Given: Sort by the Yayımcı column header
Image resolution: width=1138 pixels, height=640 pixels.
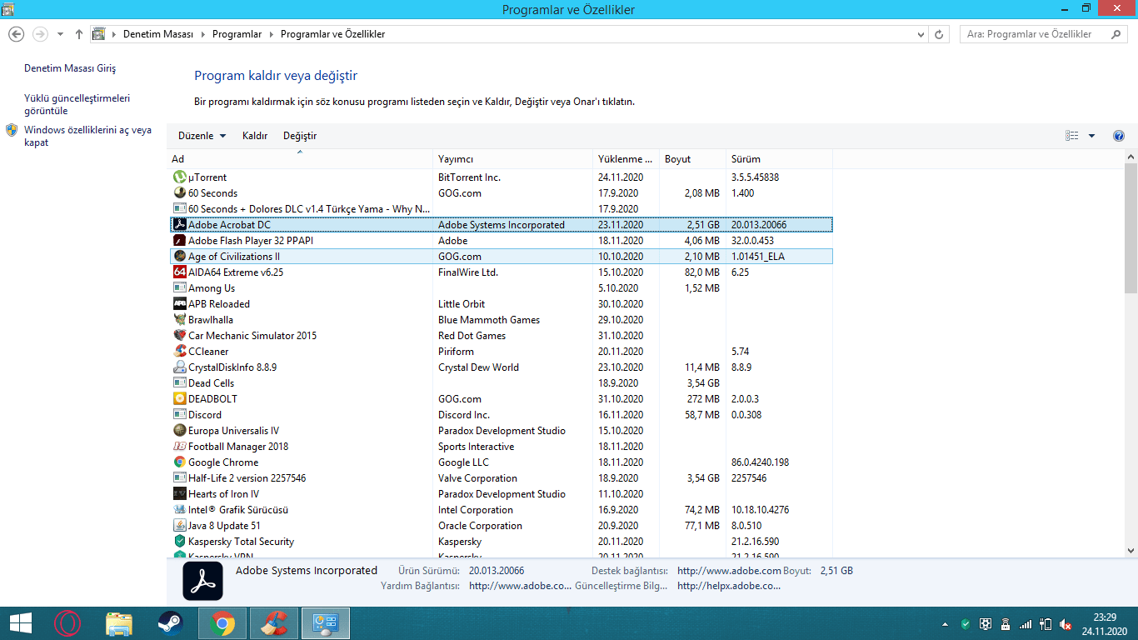Looking at the screenshot, I should 513,158.
